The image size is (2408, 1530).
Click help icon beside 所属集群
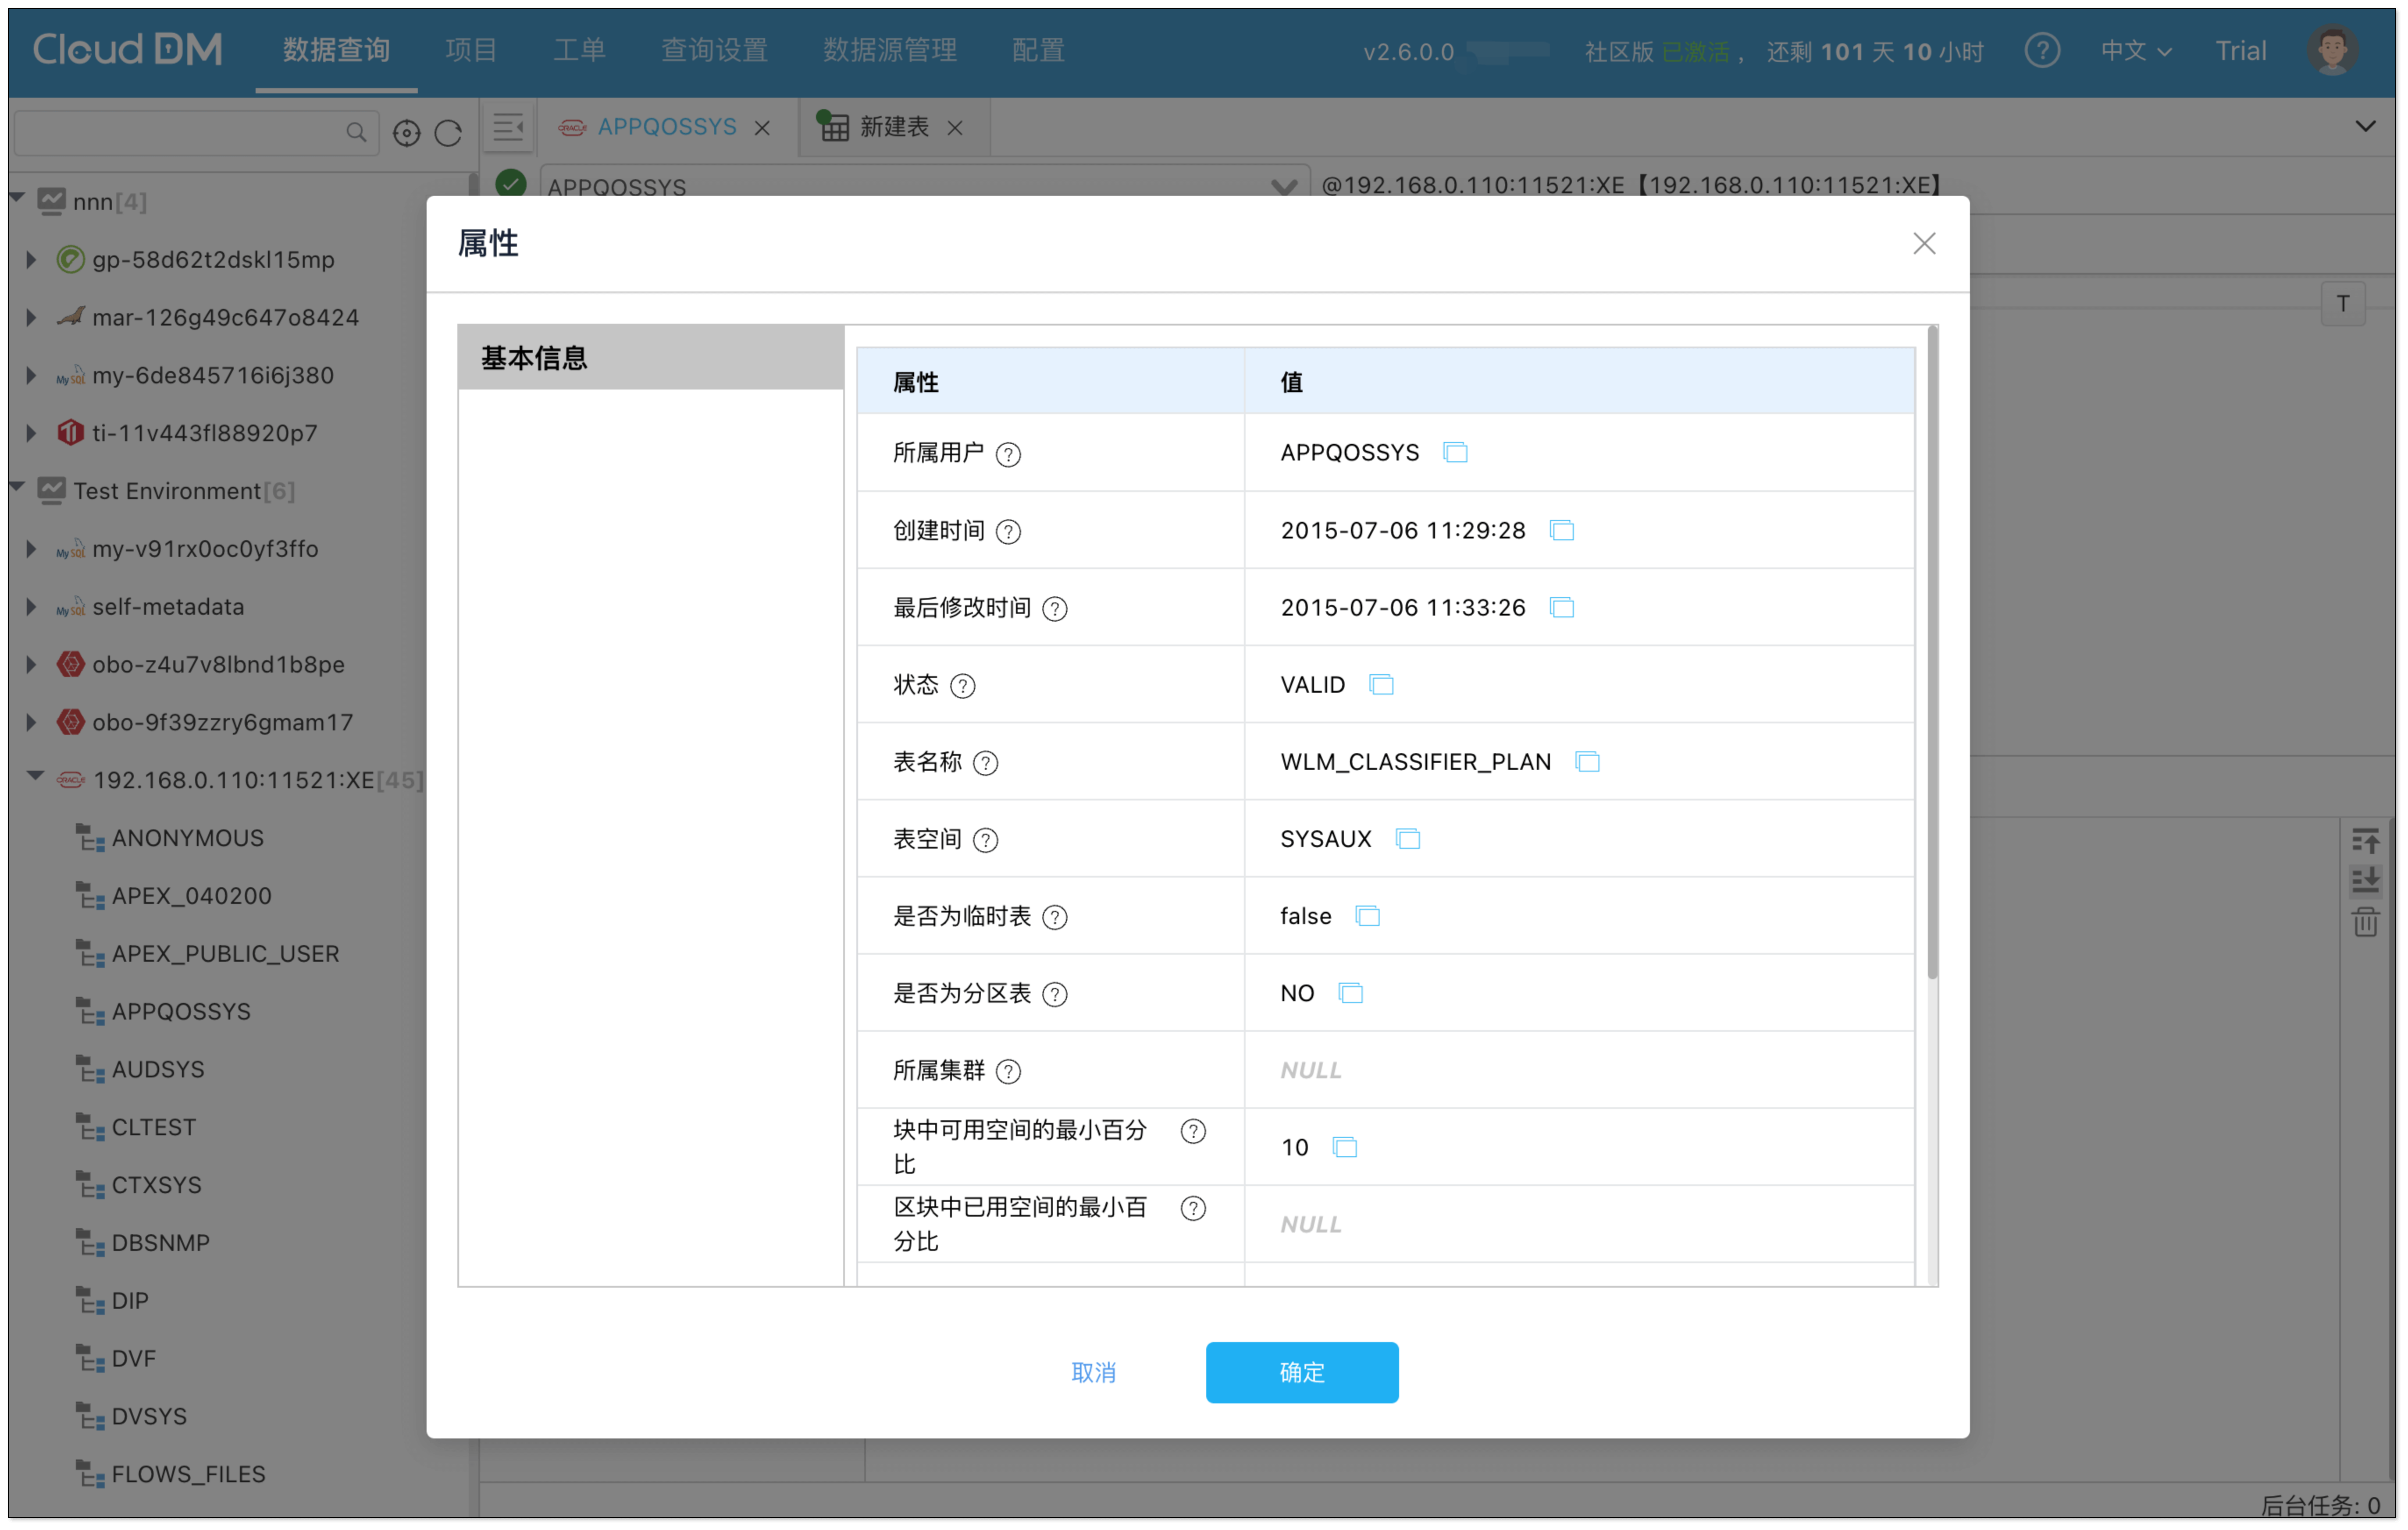(x=1008, y=1071)
